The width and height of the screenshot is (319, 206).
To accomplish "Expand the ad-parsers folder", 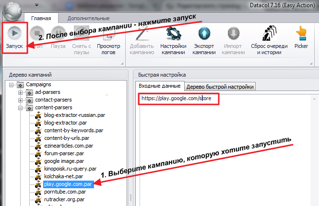I will 20,92.
